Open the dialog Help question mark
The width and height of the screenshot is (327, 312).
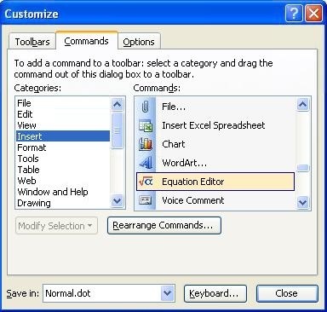[x=294, y=13]
